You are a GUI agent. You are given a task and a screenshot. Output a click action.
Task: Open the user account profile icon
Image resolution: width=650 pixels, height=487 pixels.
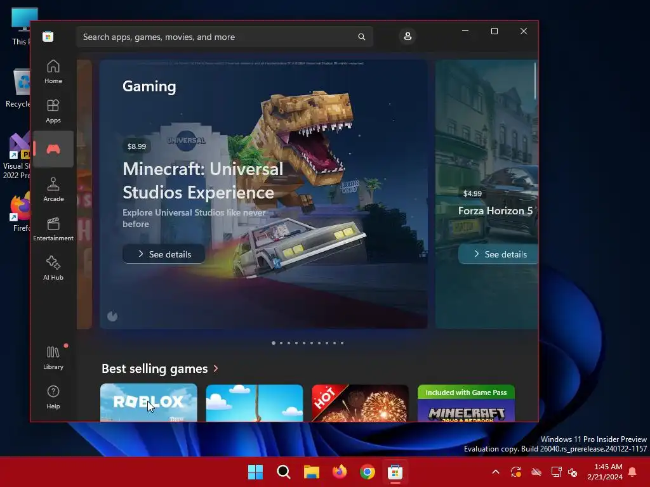[408, 36]
